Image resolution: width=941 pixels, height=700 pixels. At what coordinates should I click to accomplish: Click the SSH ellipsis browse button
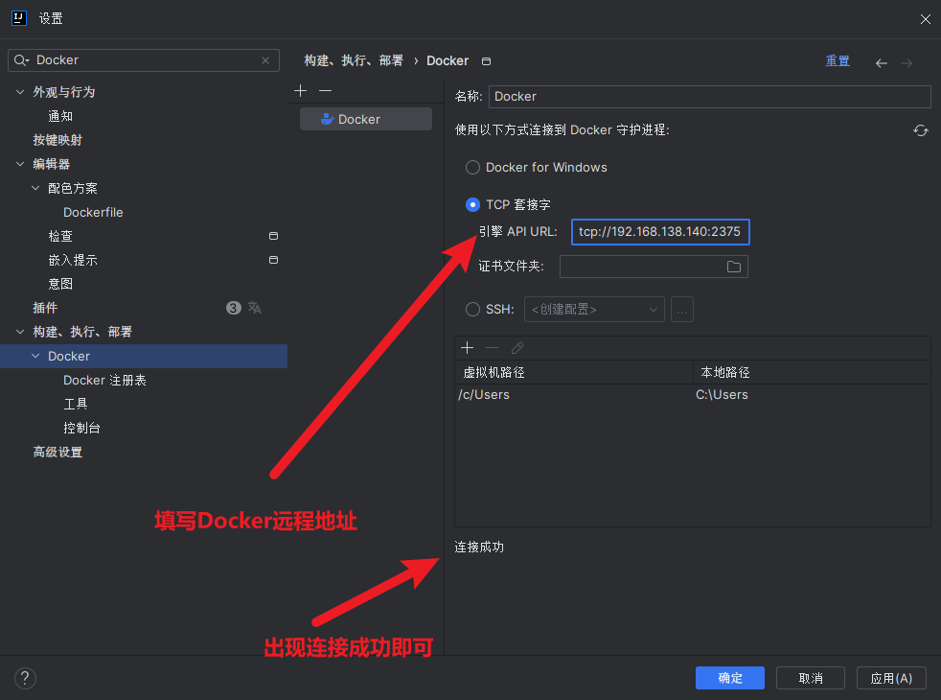[x=681, y=309]
